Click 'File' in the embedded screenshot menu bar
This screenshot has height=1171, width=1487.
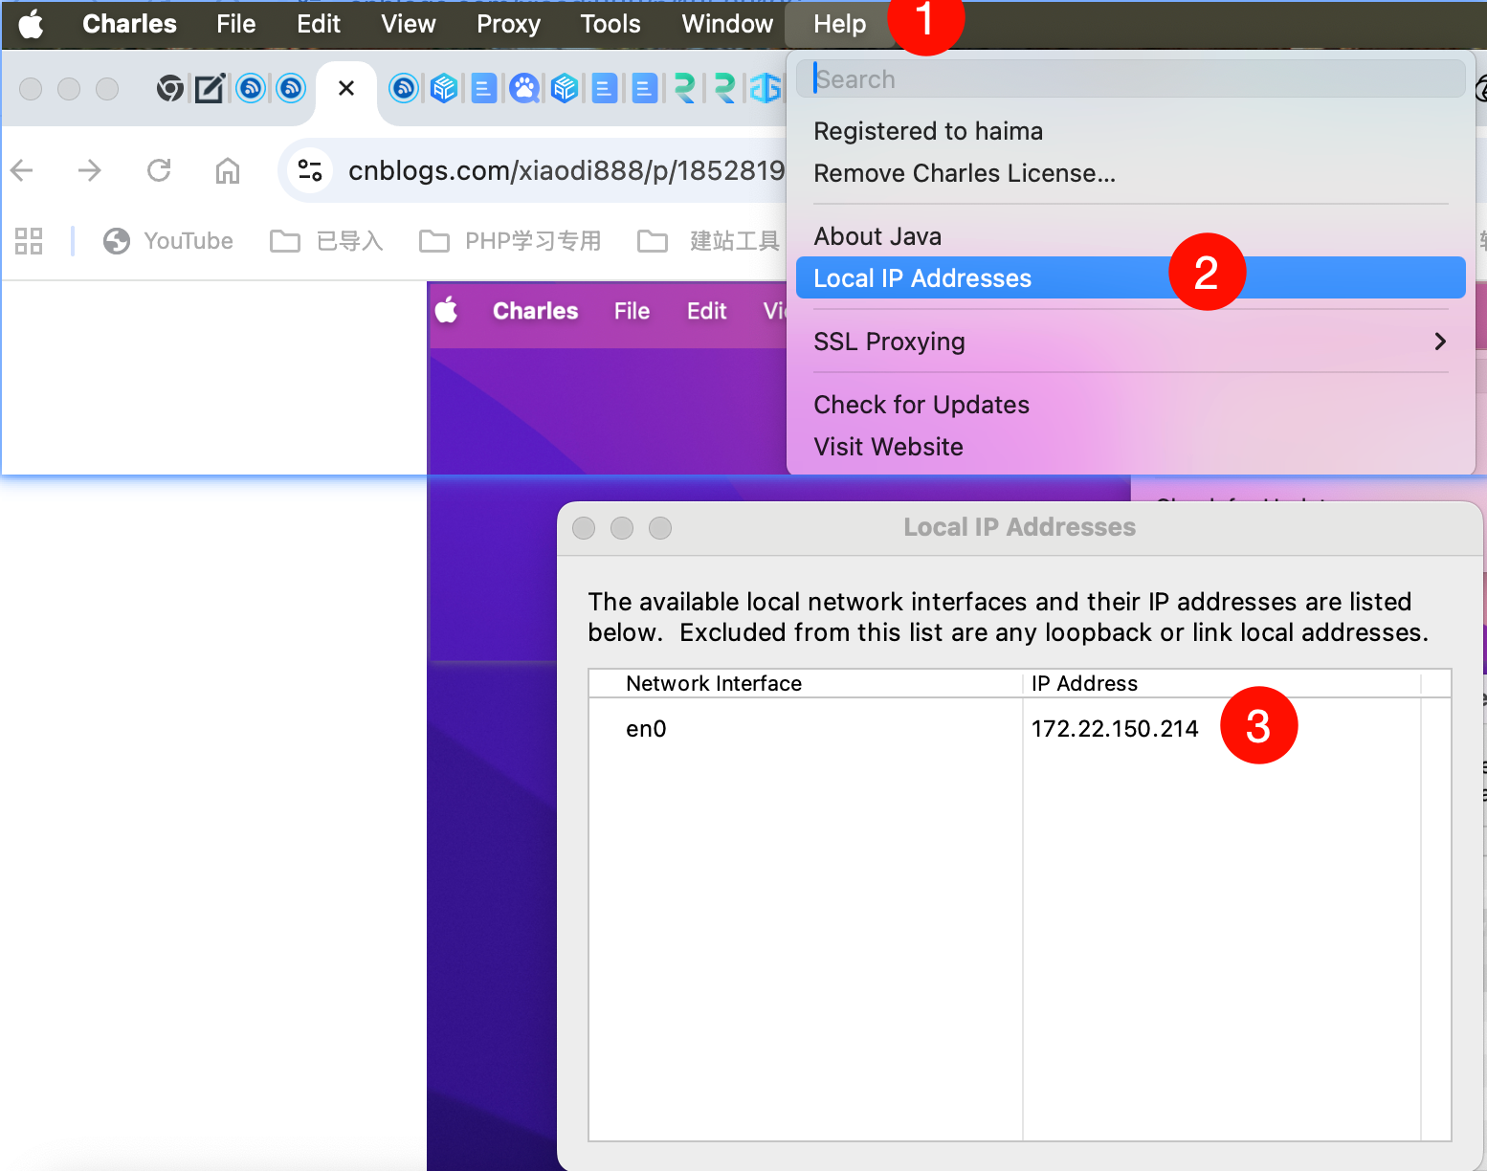(x=632, y=311)
